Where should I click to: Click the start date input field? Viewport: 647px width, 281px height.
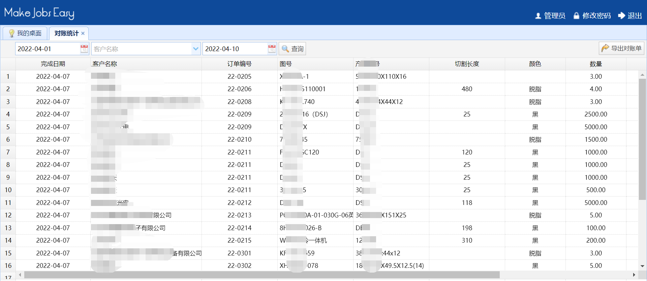coord(47,49)
